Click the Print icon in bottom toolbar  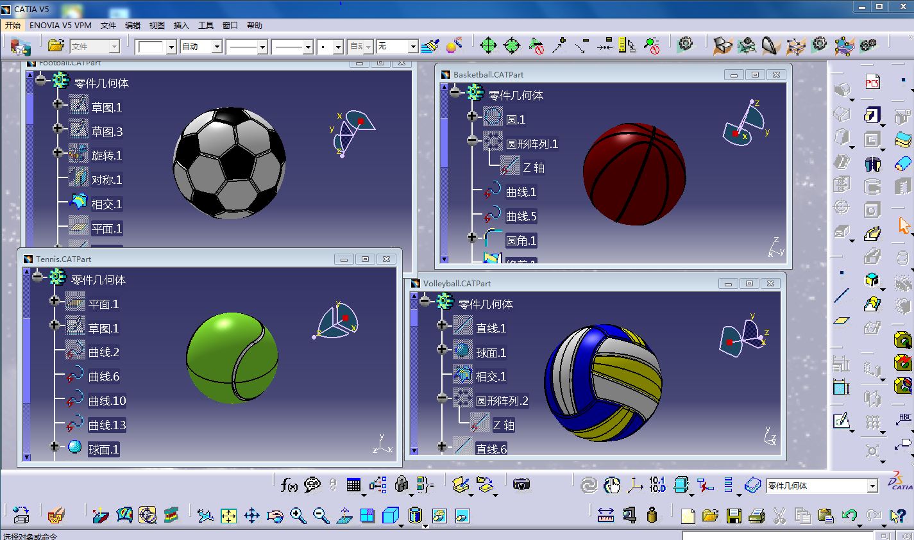click(757, 515)
